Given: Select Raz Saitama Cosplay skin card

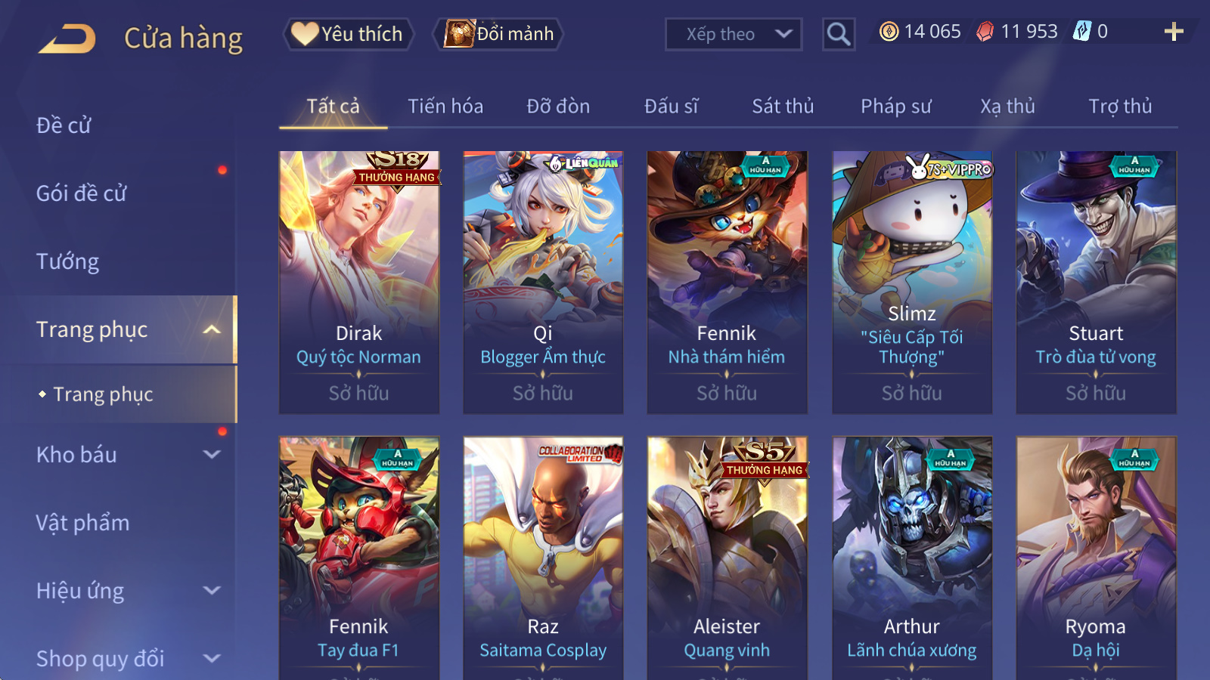Looking at the screenshot, I should coord(543,558).
